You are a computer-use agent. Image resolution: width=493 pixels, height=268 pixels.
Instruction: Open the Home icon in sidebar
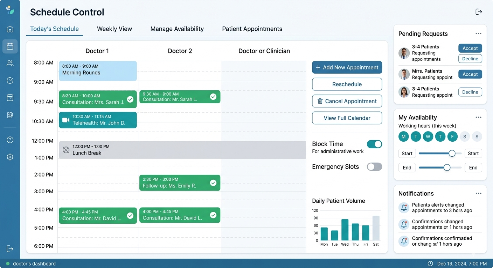point(10,29)
